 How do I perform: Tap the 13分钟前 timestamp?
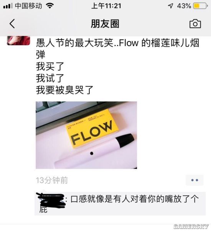point(52,180)
